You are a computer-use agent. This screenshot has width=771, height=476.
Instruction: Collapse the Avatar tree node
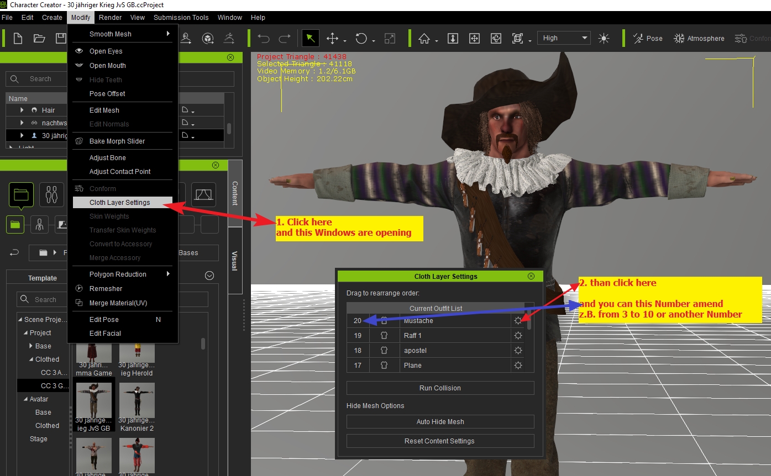click(x=25, y=399)
